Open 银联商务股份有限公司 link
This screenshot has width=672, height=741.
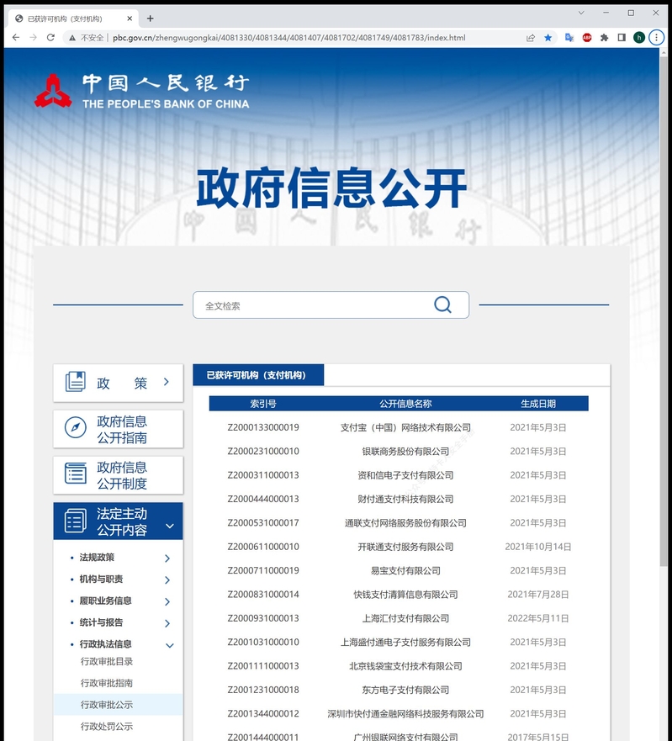pyautogui.click(x=405, y=452)
